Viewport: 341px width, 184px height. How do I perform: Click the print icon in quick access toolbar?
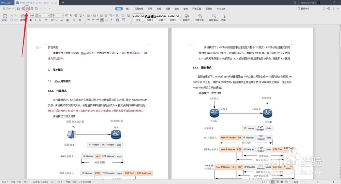click(x=32, y=9)
